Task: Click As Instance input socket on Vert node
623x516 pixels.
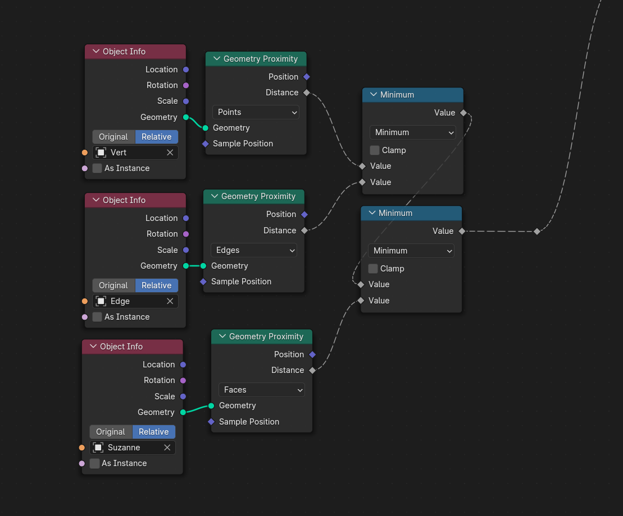Action: pyautogui.click(x=85, y=168)
